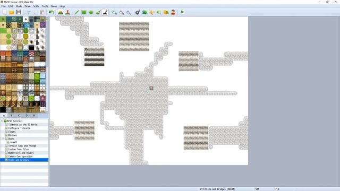Screen dimensions: 340x191
Task: Open the Camera Configuration map
Action: tap(20, 157)
